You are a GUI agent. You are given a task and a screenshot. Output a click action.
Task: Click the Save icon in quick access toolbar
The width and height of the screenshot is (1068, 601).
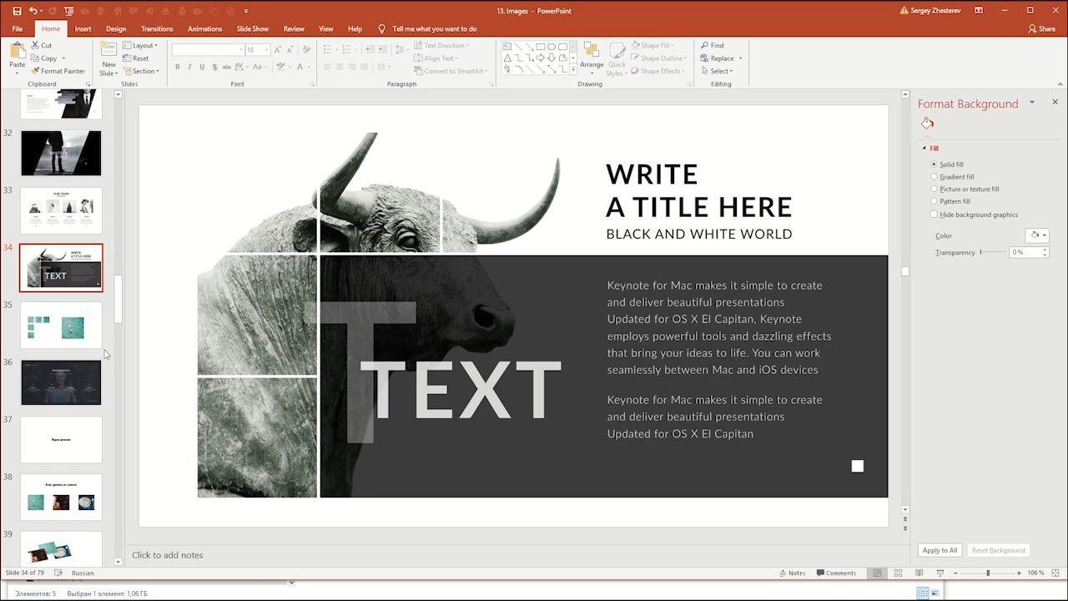tap(18, 11)
